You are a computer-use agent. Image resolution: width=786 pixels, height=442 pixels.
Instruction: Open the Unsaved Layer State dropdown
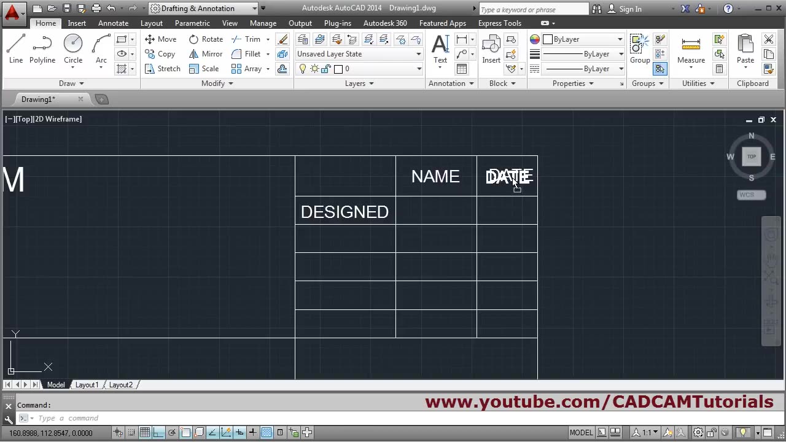pyautogui.click(x=359, y=54)
